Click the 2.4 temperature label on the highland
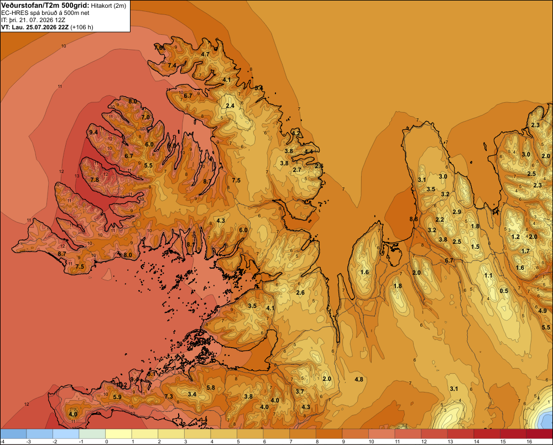The height and width of the screenshot is (445, 553). click(230, 106)
